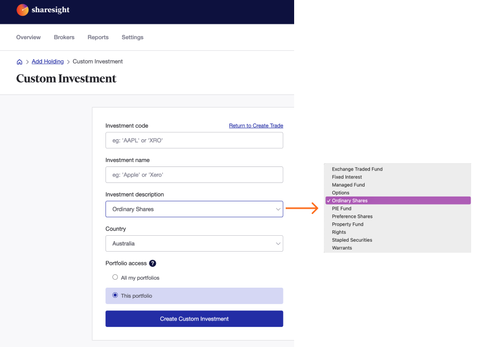The width and height of the screenshot is (486, 347).
Task: Click the Sharesight logo
Action: [42, 10]
